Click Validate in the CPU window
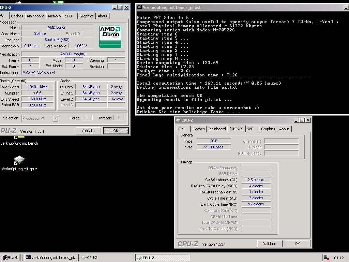Image resolution: width=349 pixels, height=262 pixels. pyautogui.click(x=88, y=131)
